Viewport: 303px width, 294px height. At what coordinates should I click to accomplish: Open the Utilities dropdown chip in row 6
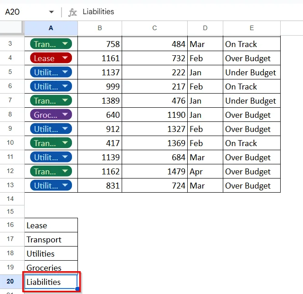51,86
